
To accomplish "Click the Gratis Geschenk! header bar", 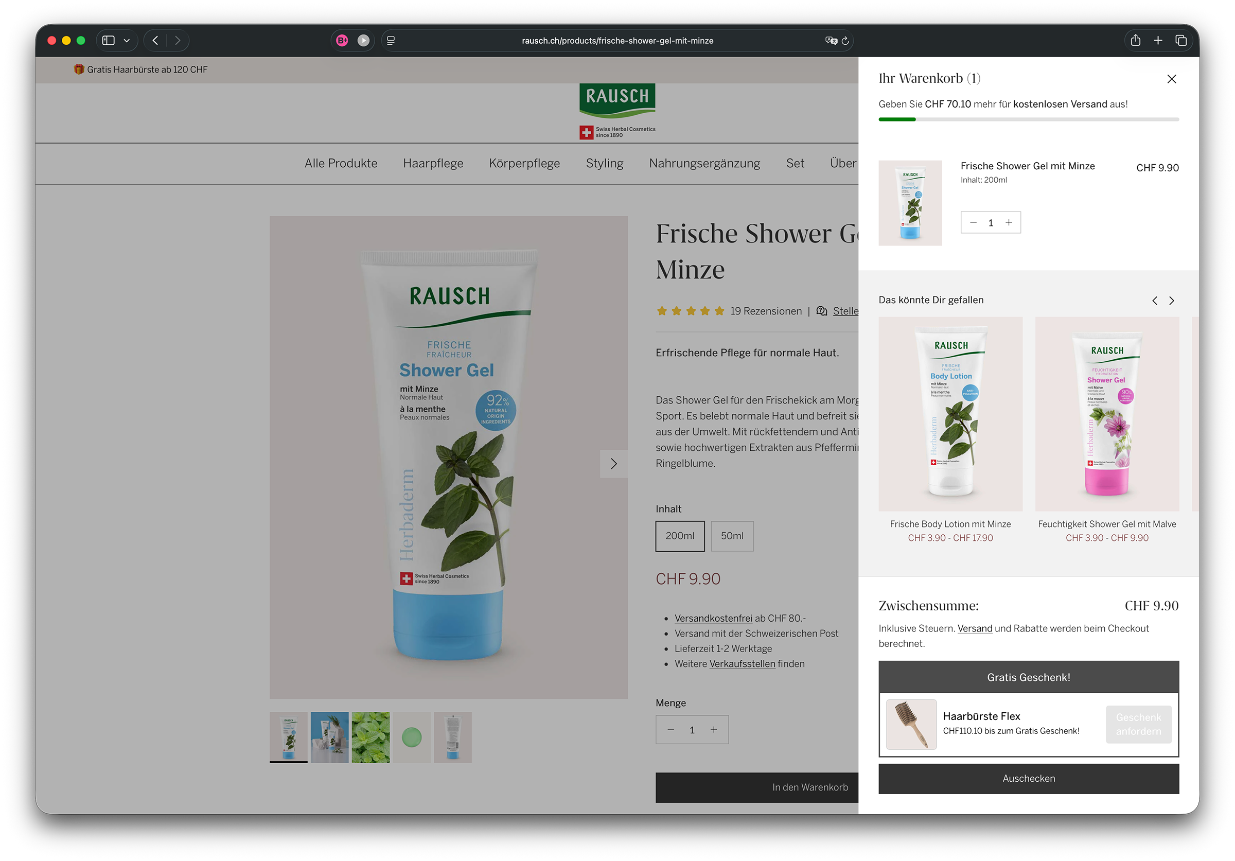I will coord(1029,677).
